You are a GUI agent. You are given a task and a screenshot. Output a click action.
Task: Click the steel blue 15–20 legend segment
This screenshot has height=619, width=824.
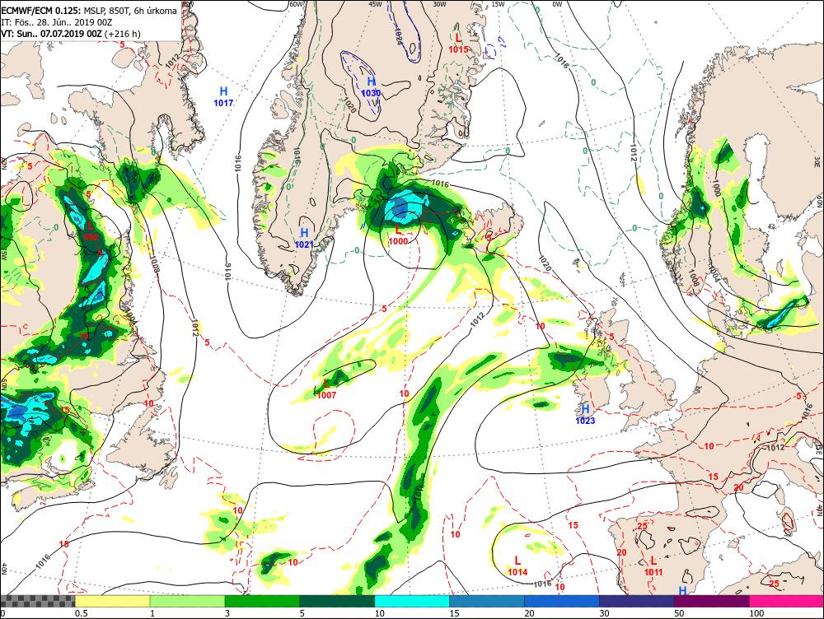click(x=487, y=601)
